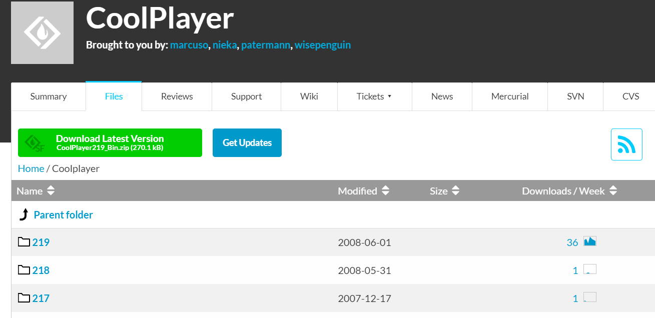Open the Wiki tab
Image resolution: width=655 pixels, height=318 pixels.
(309, 96)
